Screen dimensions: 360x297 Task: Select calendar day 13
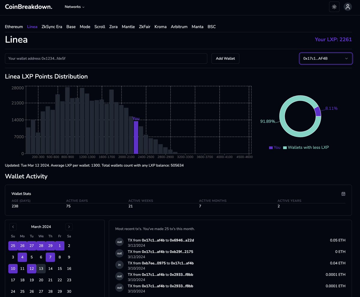pyautogui.click(x=41, y=268)
